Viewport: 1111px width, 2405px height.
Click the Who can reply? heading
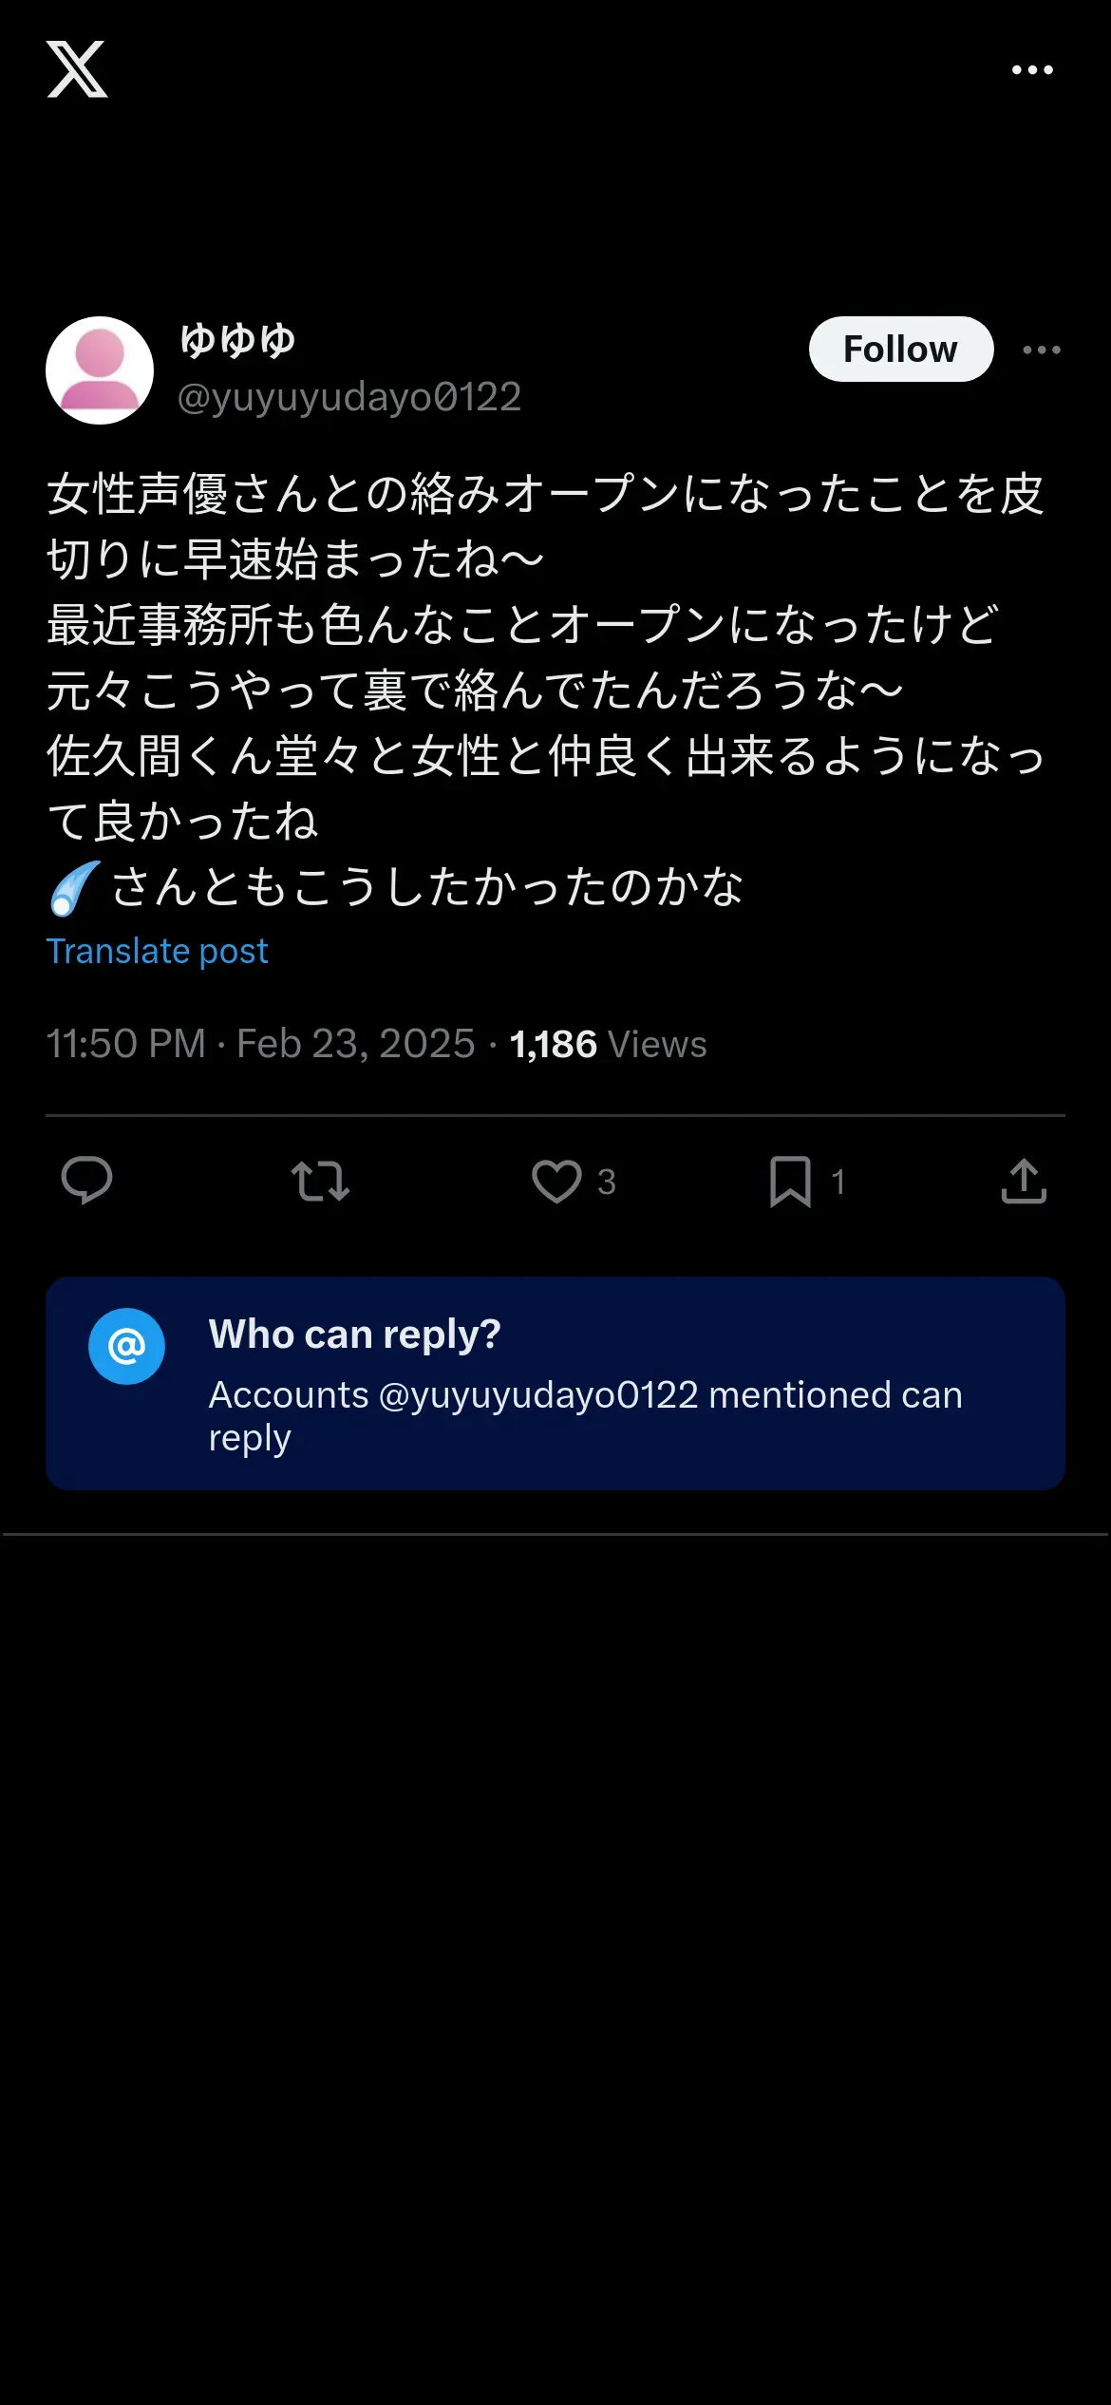tap(354, 1335)
